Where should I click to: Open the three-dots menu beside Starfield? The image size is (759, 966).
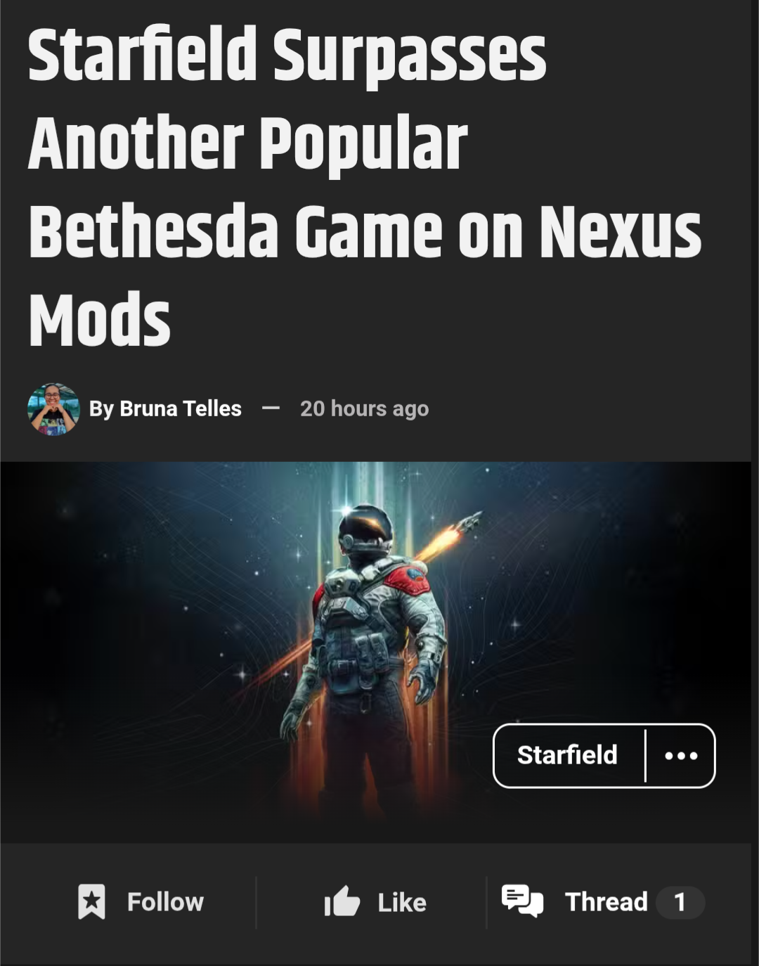(681, 756)
